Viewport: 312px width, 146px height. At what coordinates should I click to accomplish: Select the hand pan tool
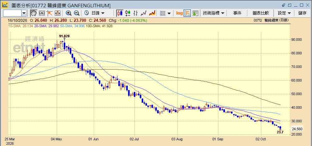pyautogui.click(x=33, y=13)
